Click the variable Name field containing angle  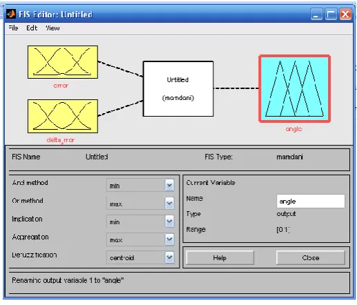(x=311, y=201)
